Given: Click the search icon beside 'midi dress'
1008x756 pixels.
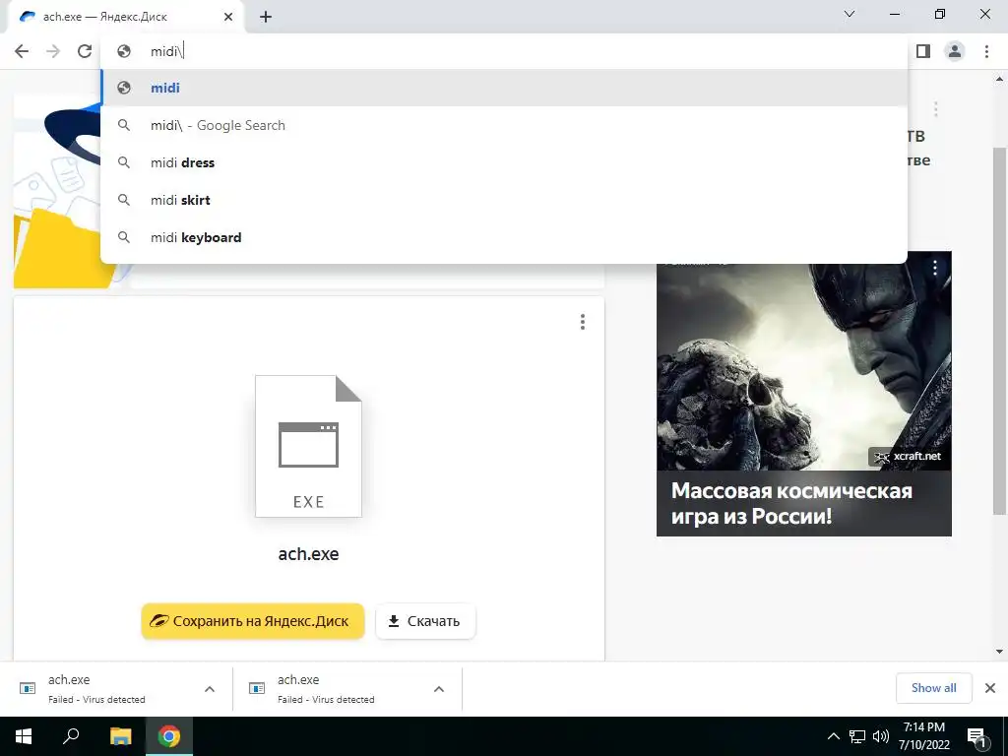Looking at the screenshot, I should click(124, 162).
